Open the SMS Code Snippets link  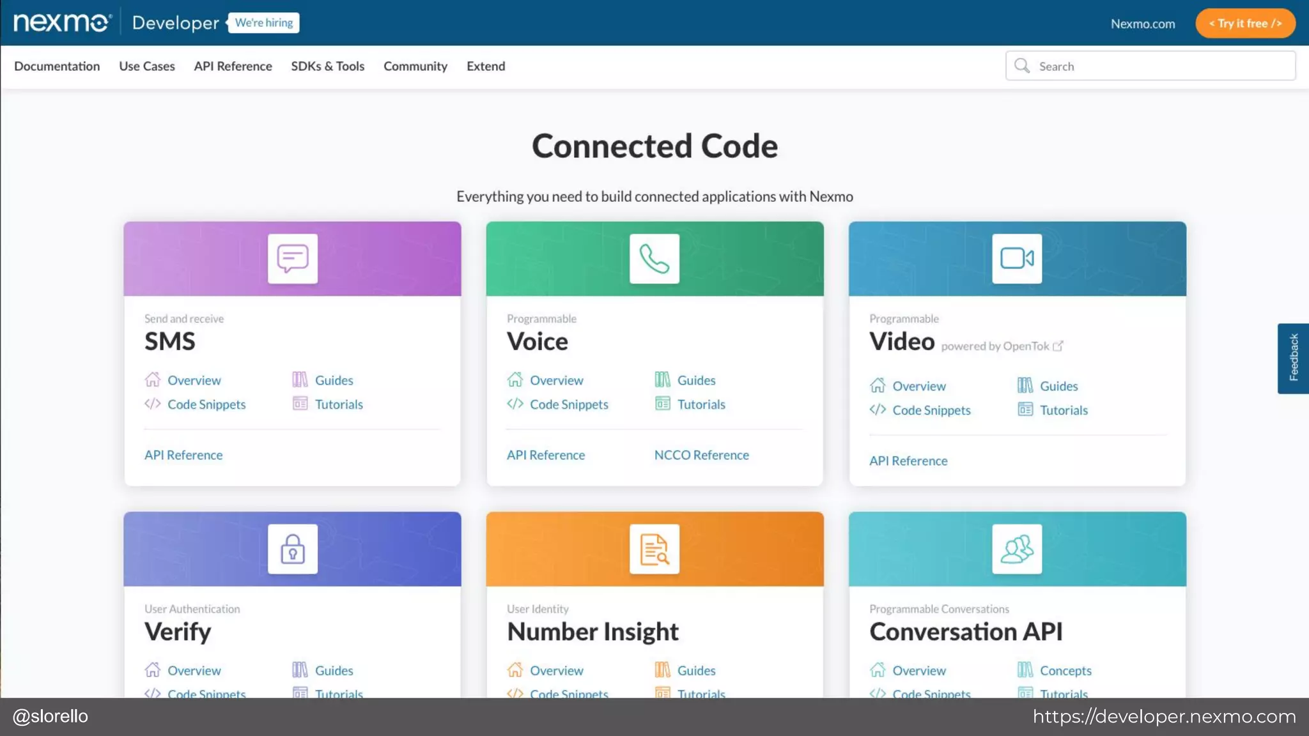coord(206,404)
